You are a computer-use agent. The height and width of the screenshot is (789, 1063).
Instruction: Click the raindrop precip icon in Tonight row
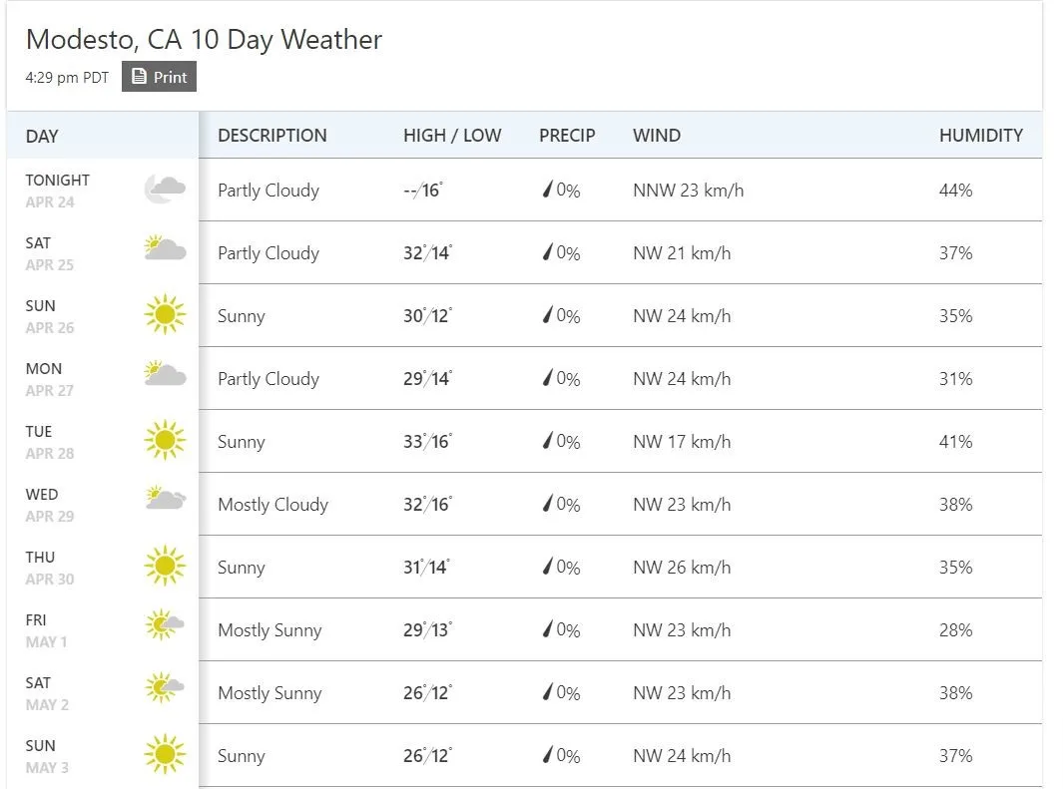pyautogui.click(x=548, y=190)
